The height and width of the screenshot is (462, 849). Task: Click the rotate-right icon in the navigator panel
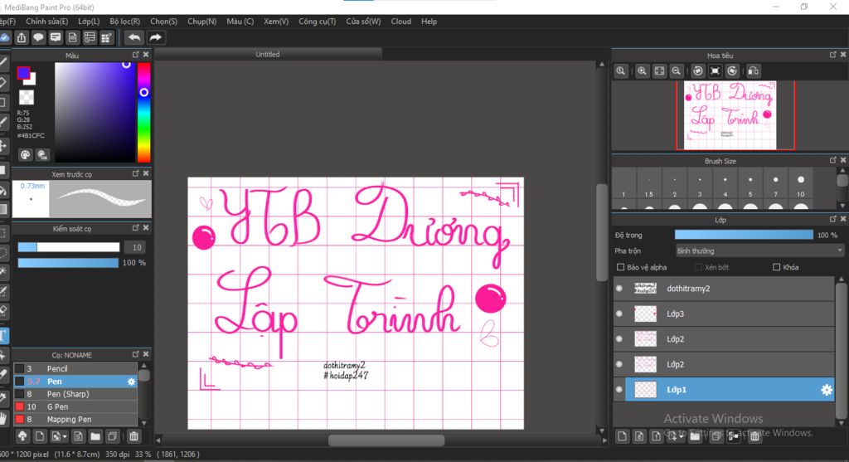[x=732, y=71]
